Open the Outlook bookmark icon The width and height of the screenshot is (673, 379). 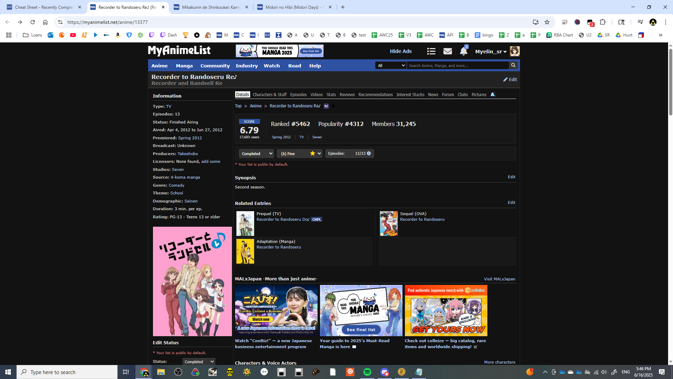pyautogui.click(x=51, y=35)
